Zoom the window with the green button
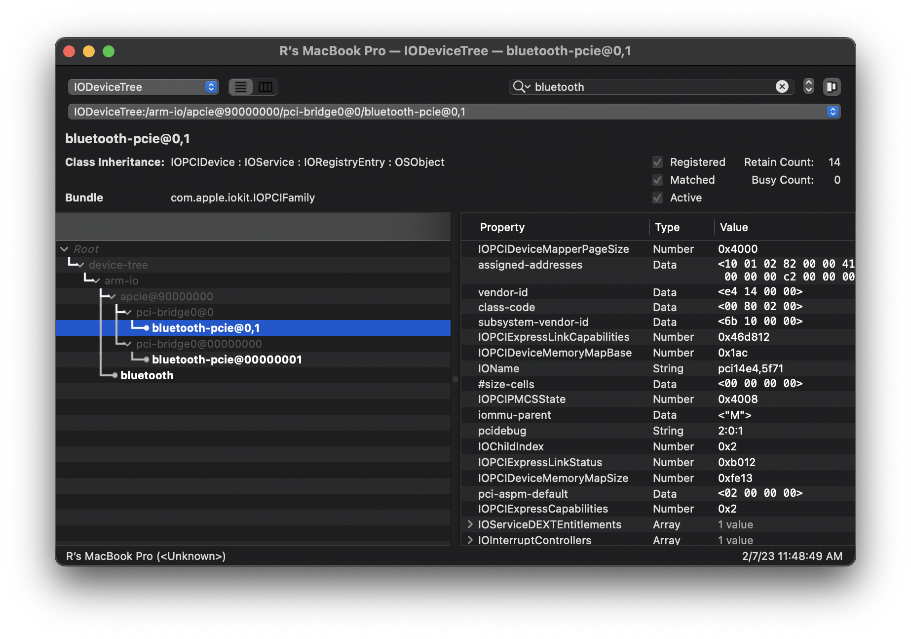The width and height of the screenshot is (911, 639). (109, 51)
